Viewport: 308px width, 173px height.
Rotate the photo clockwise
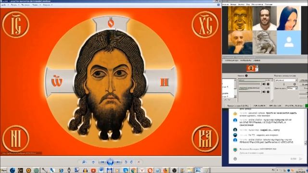131,162
